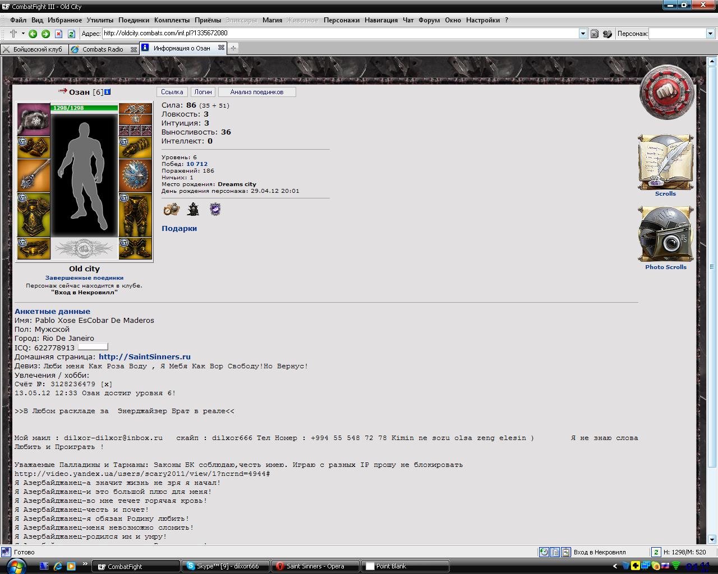Click the compass badge icon under stats
Viewport: 718px width, 574px height.
[x=171, y=210]
